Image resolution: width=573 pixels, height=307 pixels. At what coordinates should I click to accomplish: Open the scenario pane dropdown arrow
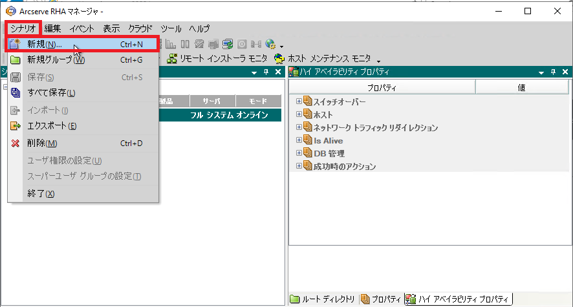pyautogui.click(x=254, y=72)
